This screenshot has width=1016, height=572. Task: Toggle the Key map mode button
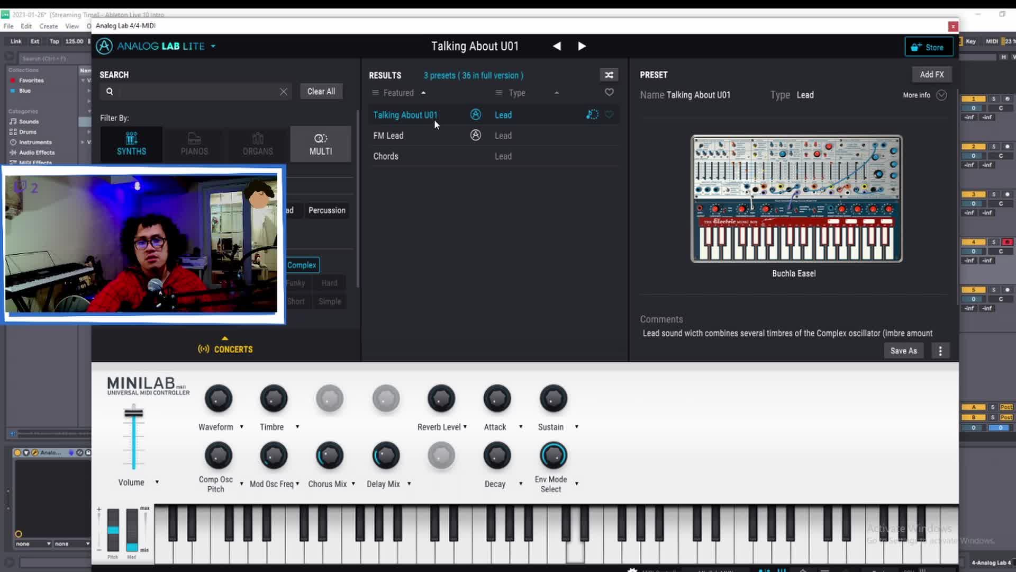971,41
